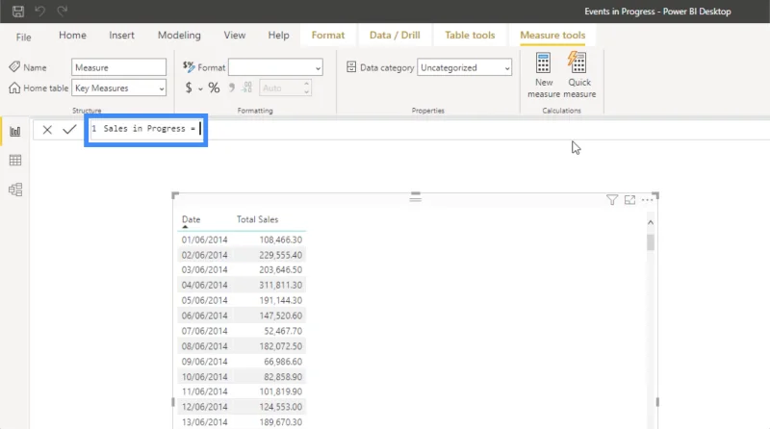Click the Data category icon

(x=351, y=66)
